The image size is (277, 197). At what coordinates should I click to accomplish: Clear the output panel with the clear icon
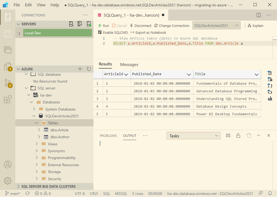228,136
